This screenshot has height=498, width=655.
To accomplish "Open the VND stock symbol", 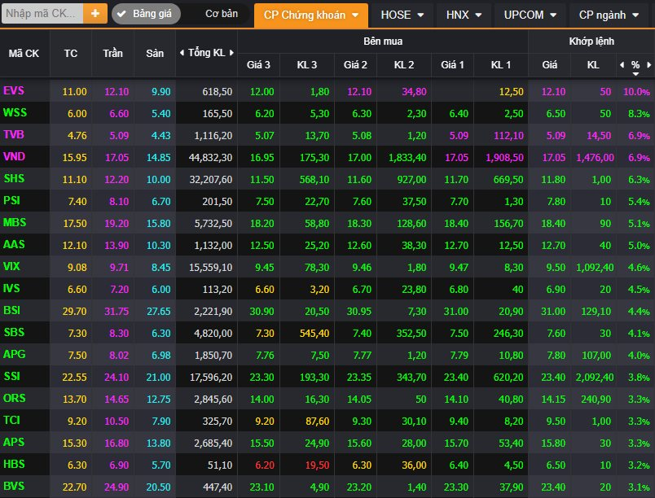I will click(x=14, y=156).
